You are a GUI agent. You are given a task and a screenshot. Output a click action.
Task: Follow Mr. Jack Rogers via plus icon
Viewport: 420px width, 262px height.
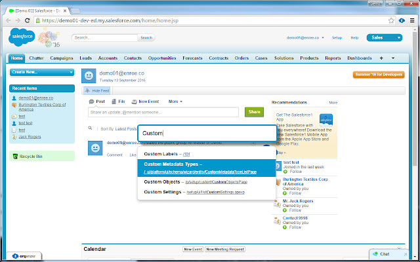click(x=285, y=210)
